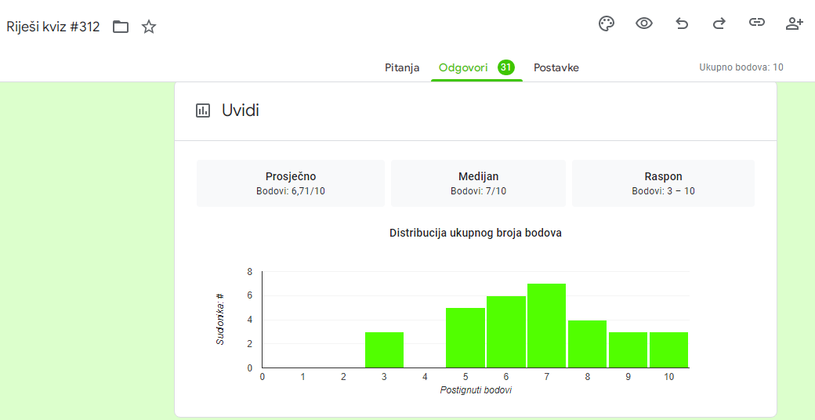Click the histogram bar for score 9
The image size is (815, 420).
(628, 349)
